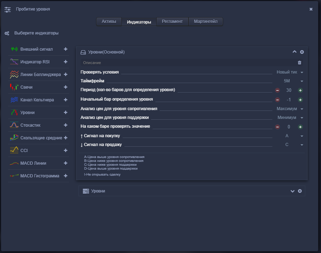Viewport: 321px width, 253px height.
Task: Remove the Уровни(Основной) panel with X
Action: [302, 52]
